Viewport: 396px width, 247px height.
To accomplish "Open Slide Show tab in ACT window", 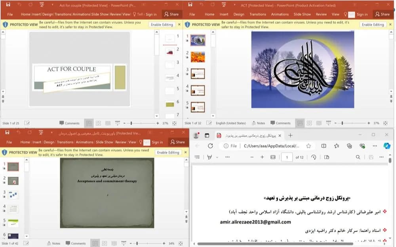I will click(302, 14).
